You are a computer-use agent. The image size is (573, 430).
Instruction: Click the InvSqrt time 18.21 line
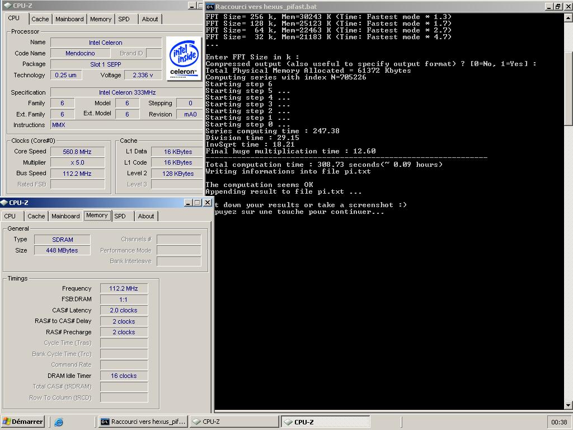tap(250, 144)
